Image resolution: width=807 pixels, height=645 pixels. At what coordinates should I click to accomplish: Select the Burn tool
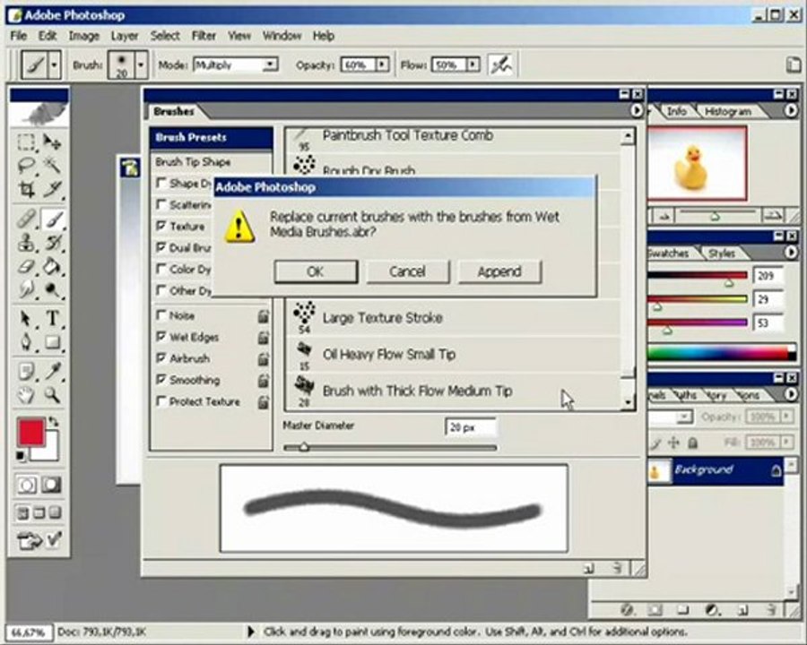[53, 290]
